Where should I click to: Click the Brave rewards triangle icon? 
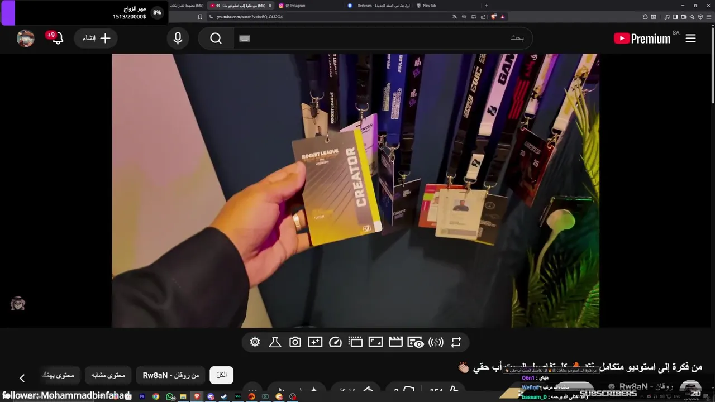tap(502, 17)
